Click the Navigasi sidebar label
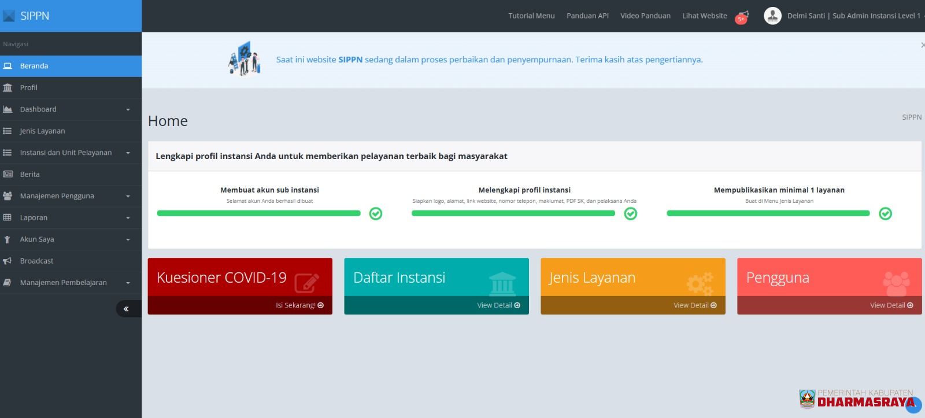The width and height of the screenshot is (925, 418). point(16,44)
